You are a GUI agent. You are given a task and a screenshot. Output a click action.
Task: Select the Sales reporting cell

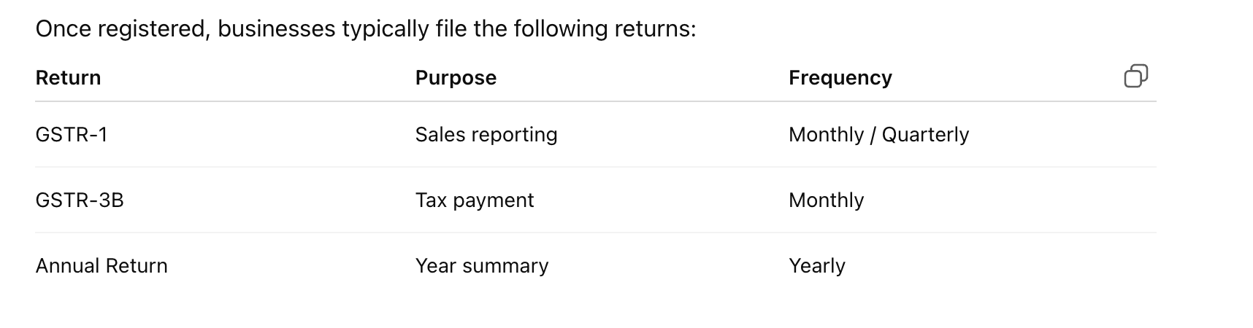click(x=486, y=135)
